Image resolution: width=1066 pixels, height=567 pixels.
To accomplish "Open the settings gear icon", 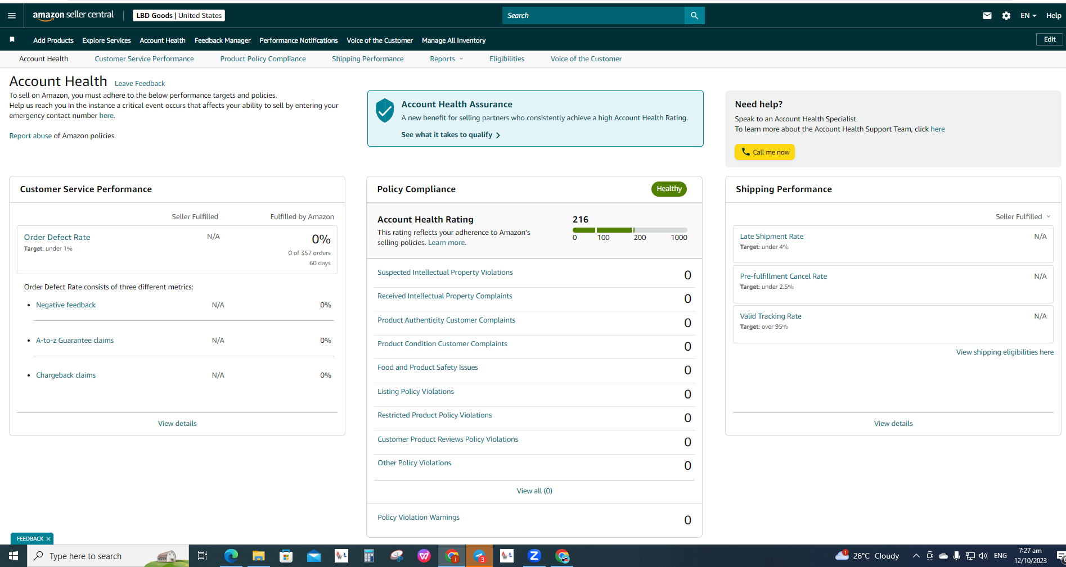I will (x=1006, y=16).
